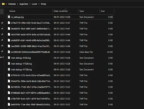Click the mat-debug-41728.log file icon

[9, 69]
